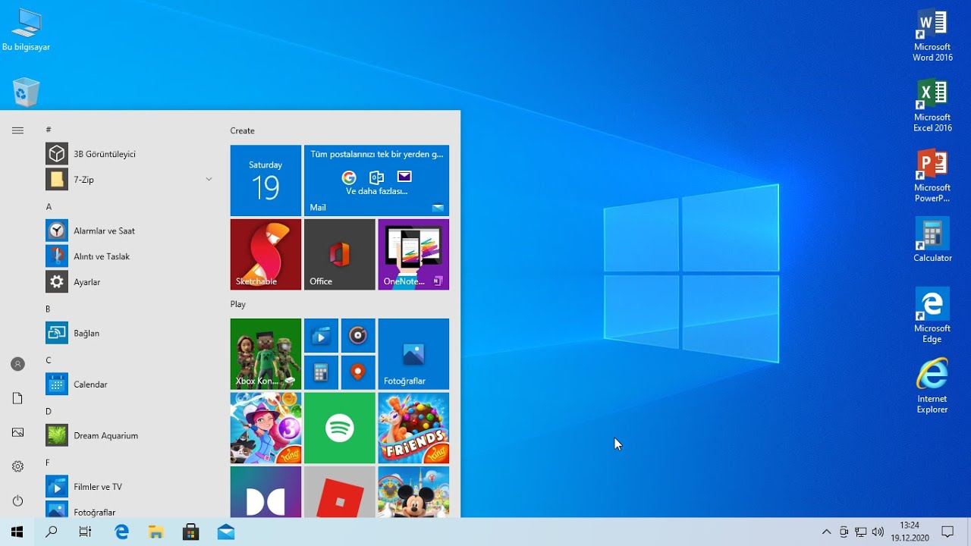Open the Saturday 19 calendar tile

pos(266,180)
